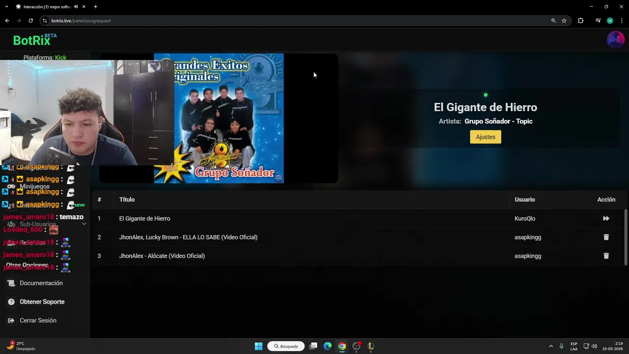
Task: Click user KuroQlo in queue
Action: point(525,218)
